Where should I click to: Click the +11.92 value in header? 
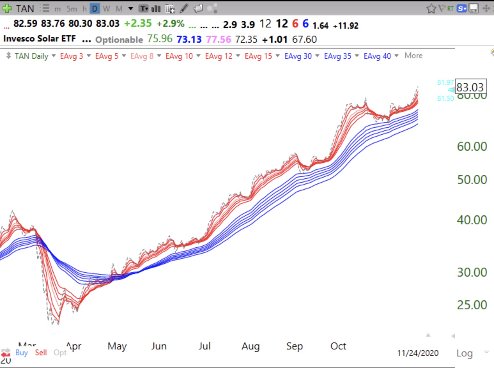[346, 25]
